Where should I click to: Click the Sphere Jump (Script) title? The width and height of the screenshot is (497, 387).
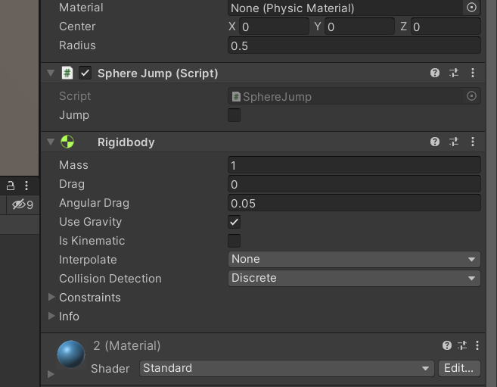[158, 73]
